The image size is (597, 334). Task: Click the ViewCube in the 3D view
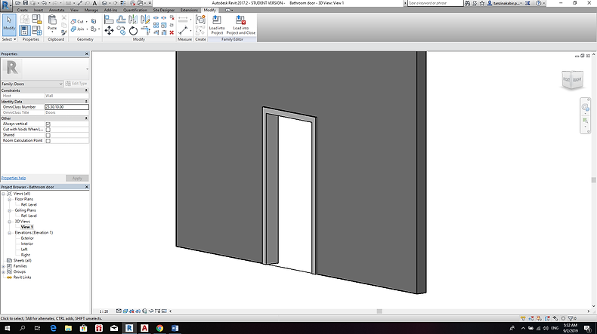(572, 80)
